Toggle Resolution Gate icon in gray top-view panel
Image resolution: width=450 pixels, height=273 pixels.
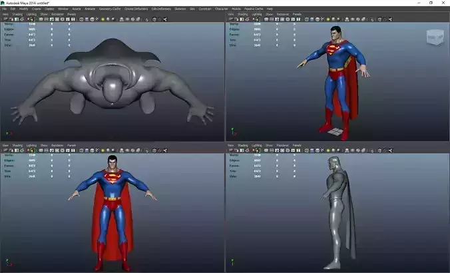(52, 19)
